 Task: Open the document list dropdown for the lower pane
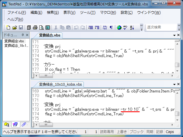[x=174, y=84]
